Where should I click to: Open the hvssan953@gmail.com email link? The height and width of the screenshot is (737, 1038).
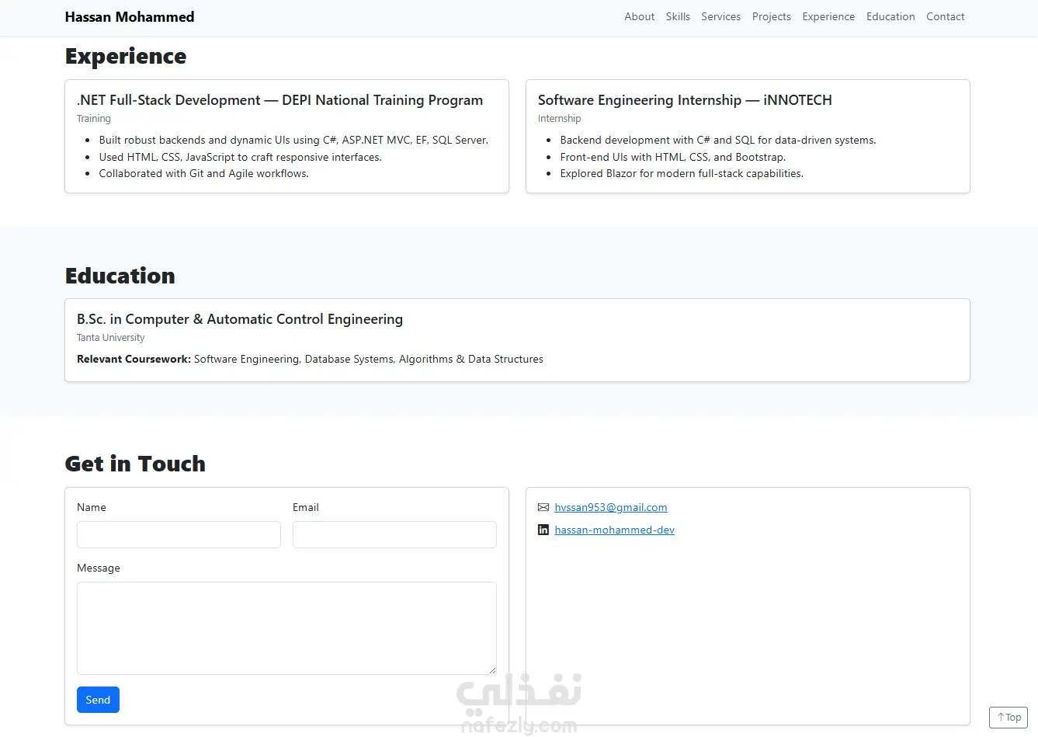pyautogui.click(x=611, y=508)
